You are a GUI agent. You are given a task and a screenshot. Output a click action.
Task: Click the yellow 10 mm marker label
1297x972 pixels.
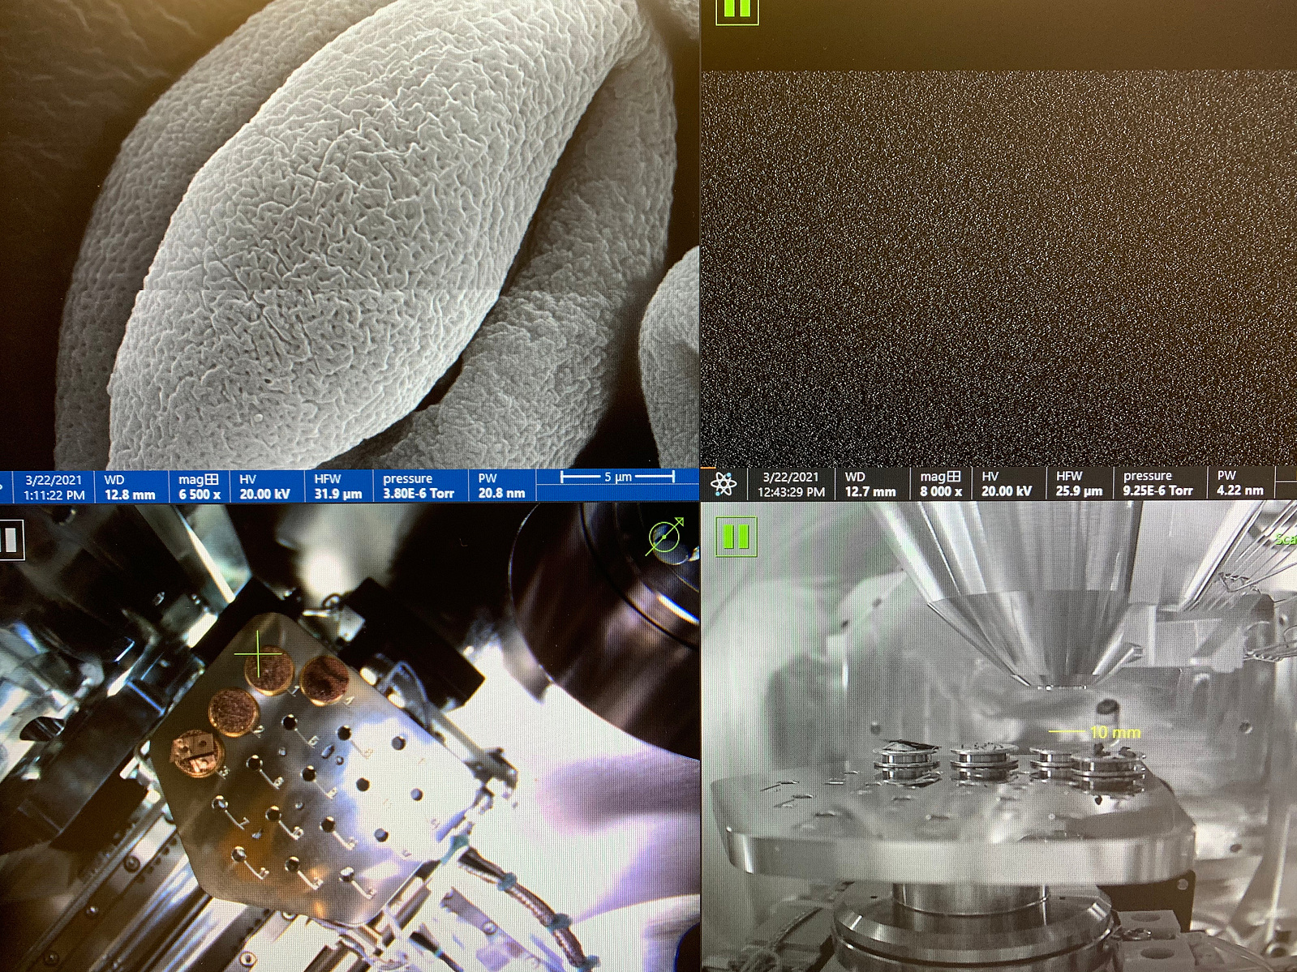[1114, 733]
